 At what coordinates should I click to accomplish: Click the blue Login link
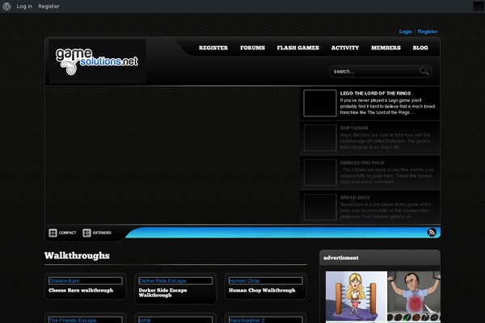405,31
